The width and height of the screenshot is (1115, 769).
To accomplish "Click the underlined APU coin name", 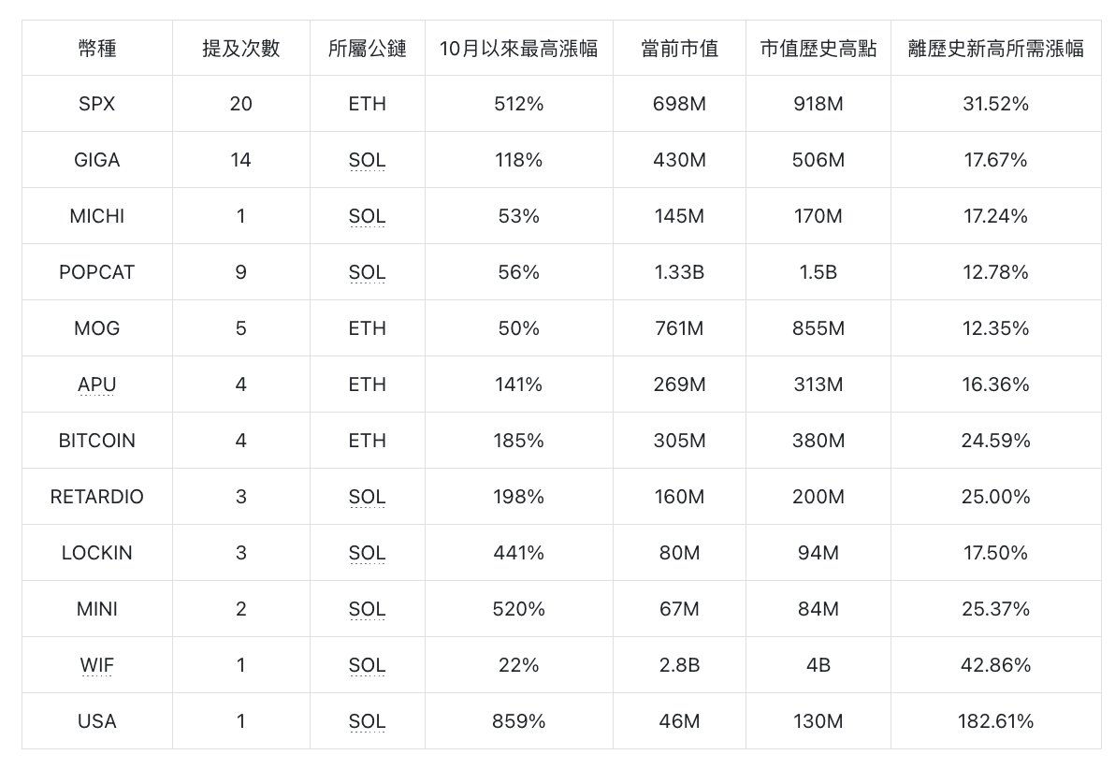I will [97, 384].
